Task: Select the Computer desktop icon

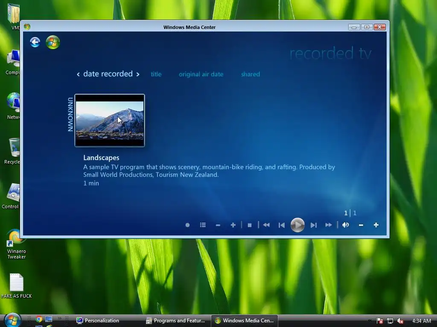Action: (x=13, y=62)
